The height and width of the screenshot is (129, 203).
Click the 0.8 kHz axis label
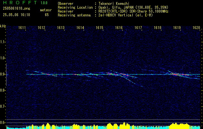click(2, 90)
